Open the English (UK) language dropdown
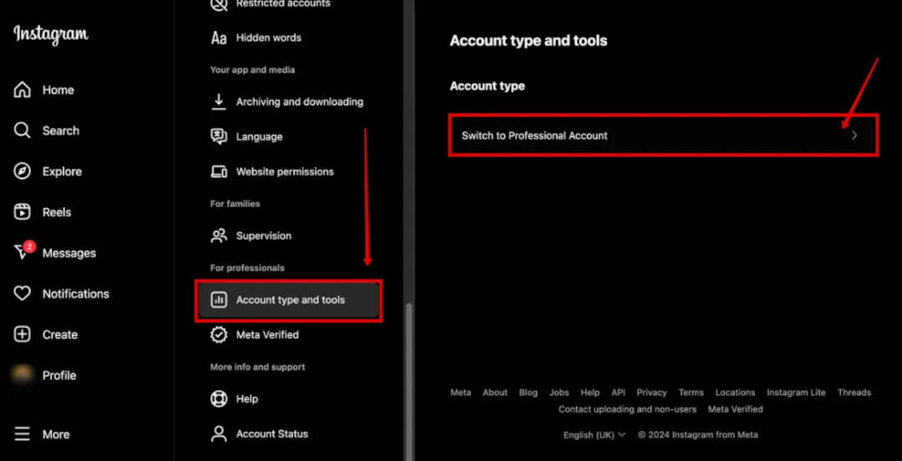Screen dimensions: 902x461 [595, 435]
